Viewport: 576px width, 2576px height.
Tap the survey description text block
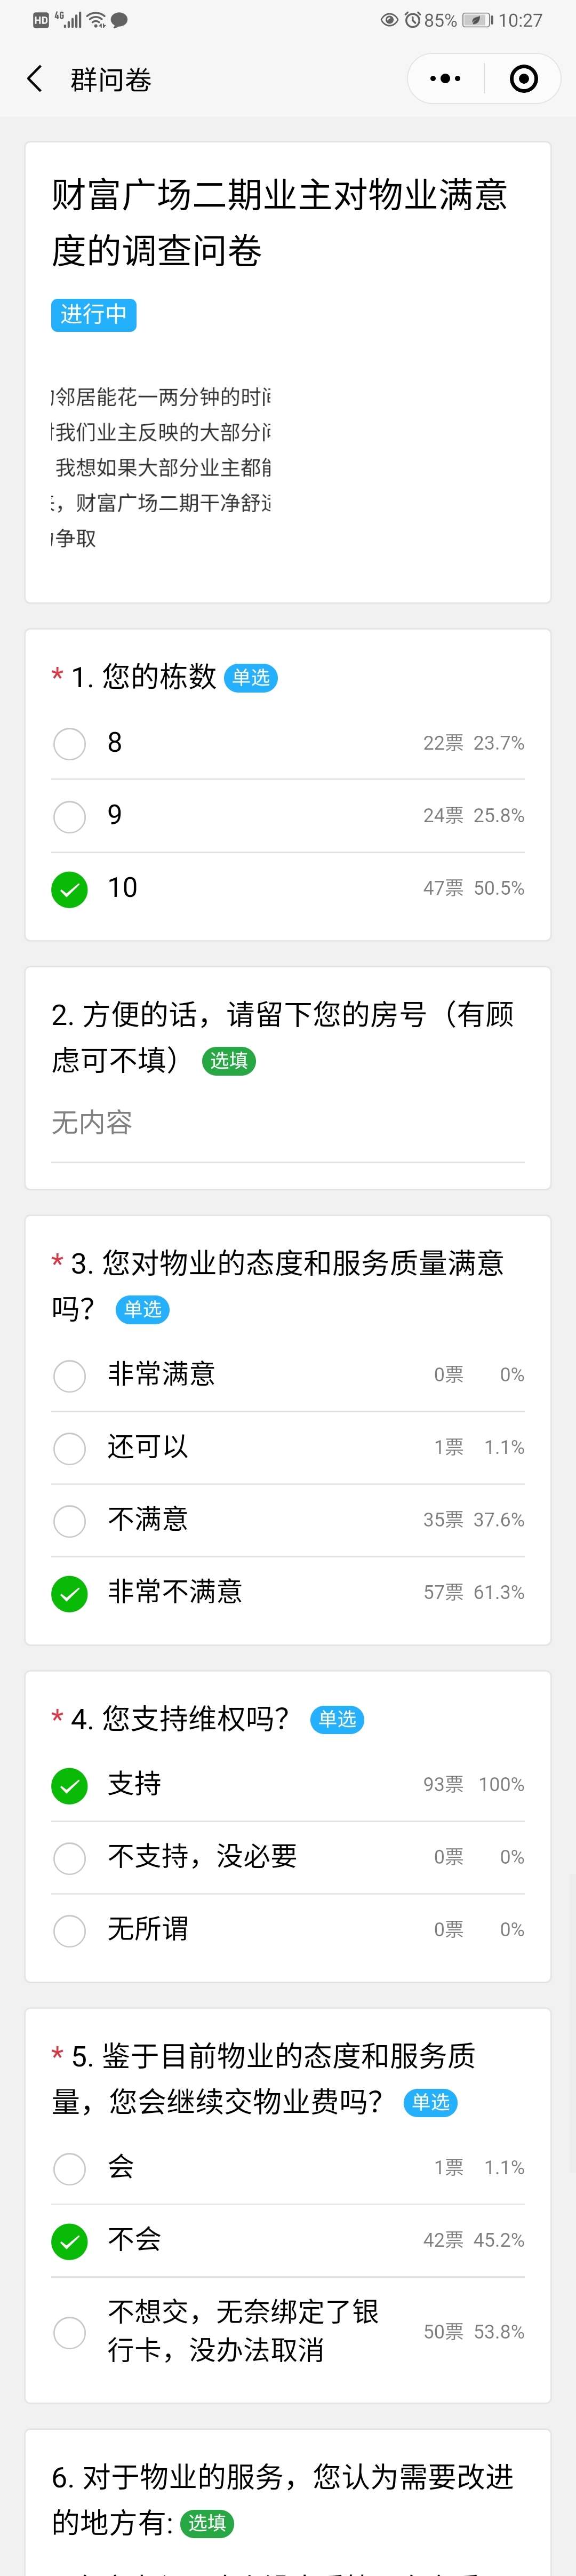pos(162,467)
